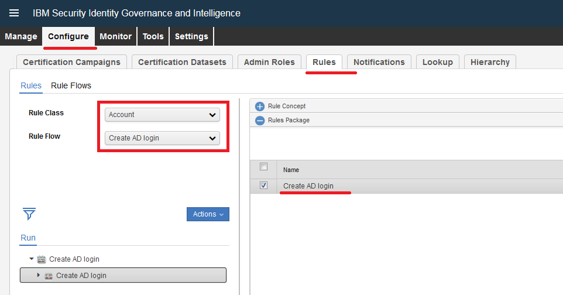Viewport: 563px width, 295px height.
Task: Click the selected Create AD login rule icon
Action: point(49,276)
